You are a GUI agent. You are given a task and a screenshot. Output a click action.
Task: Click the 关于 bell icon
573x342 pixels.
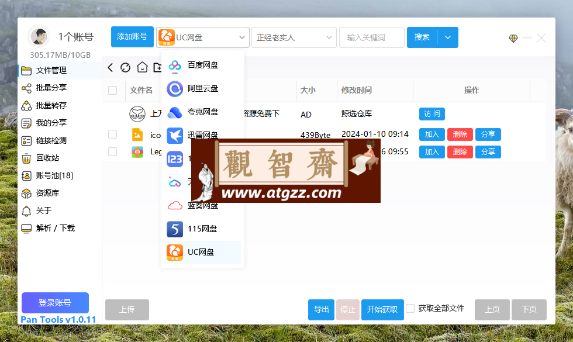(26, 211)
